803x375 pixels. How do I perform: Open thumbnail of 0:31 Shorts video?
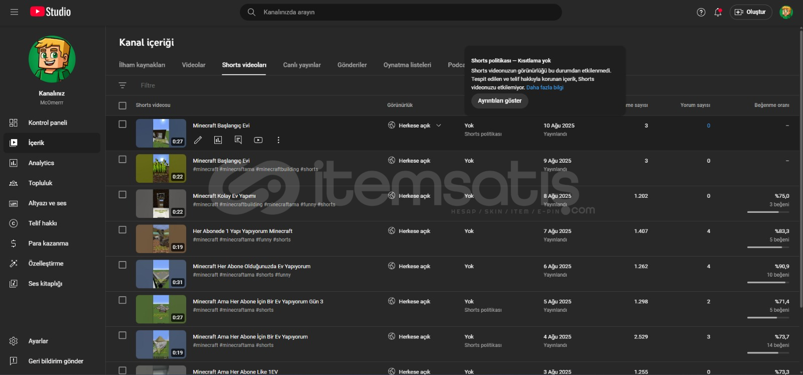161,274
